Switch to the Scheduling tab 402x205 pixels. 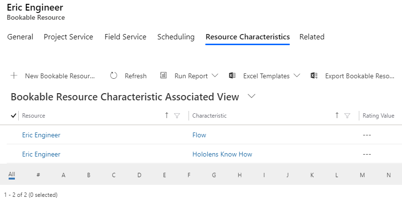click(x=176, y=37)
